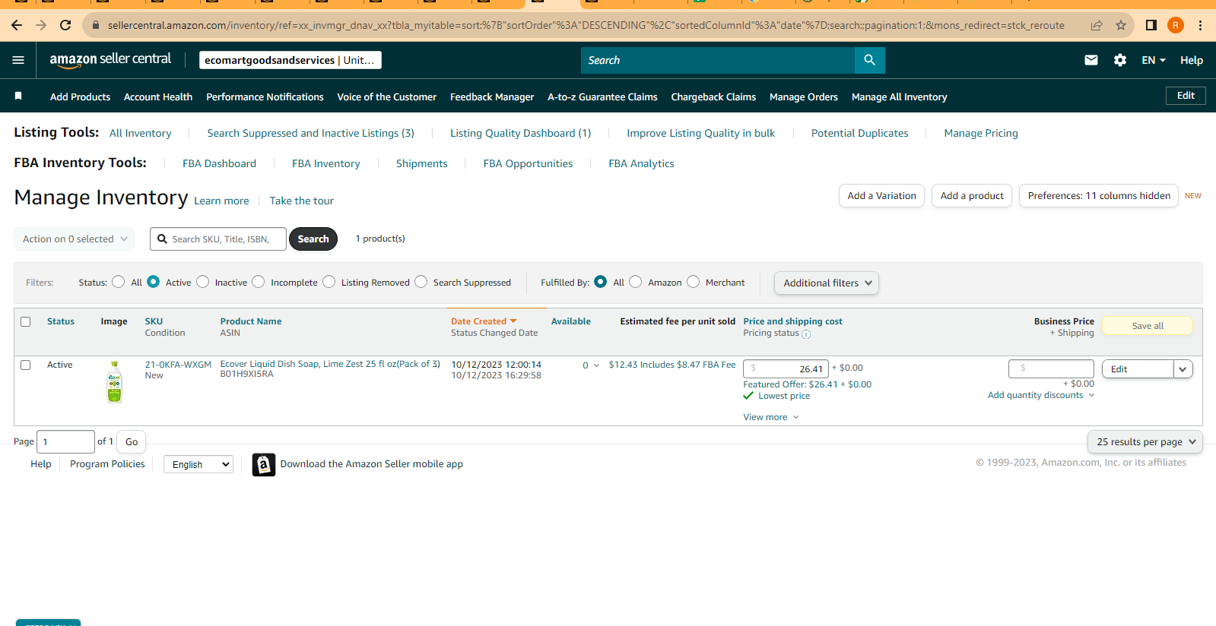
Task: Click the Search button for SKU search
Action: (313, 239)
